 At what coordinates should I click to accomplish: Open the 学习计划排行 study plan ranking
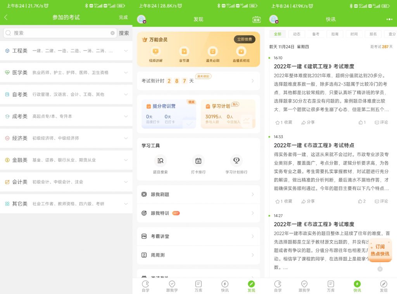coord(236,163)
